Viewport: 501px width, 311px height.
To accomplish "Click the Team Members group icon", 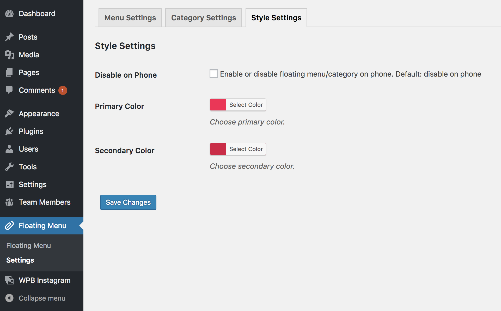I will [9, 202].
